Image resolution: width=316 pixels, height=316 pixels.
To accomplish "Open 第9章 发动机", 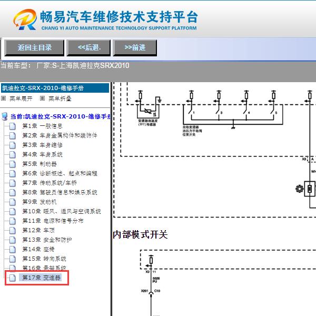I will click(x=39, y=202).
